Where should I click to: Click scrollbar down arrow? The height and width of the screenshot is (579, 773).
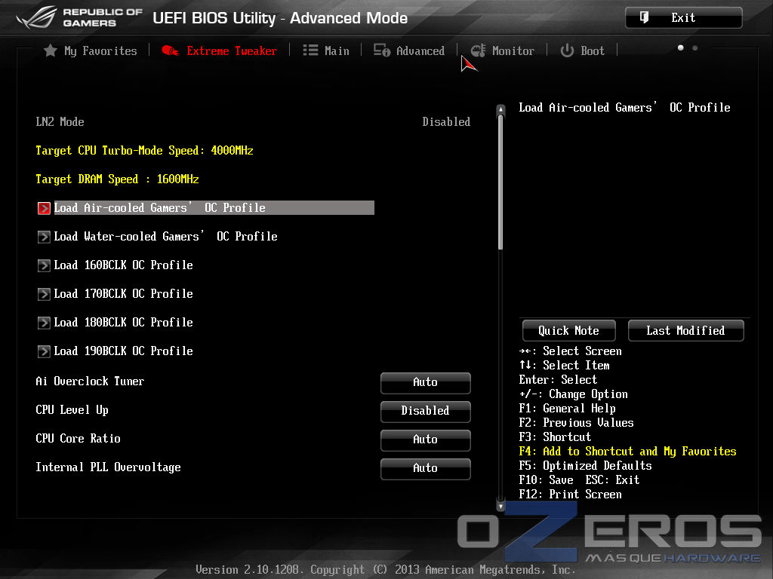click(x=501, y=506)
